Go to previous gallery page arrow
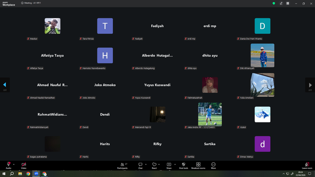Image resolution: width=315 pixels, height=177 pixels. [5, 85]
